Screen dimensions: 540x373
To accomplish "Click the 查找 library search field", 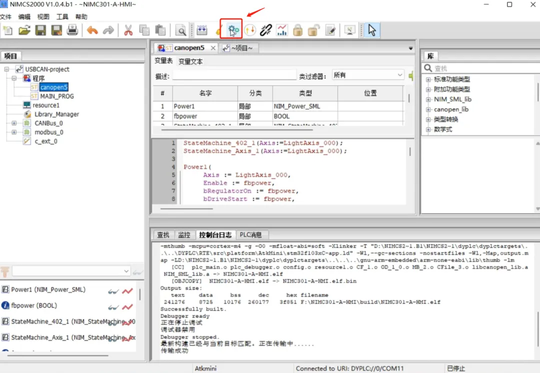I will [482, 68].
